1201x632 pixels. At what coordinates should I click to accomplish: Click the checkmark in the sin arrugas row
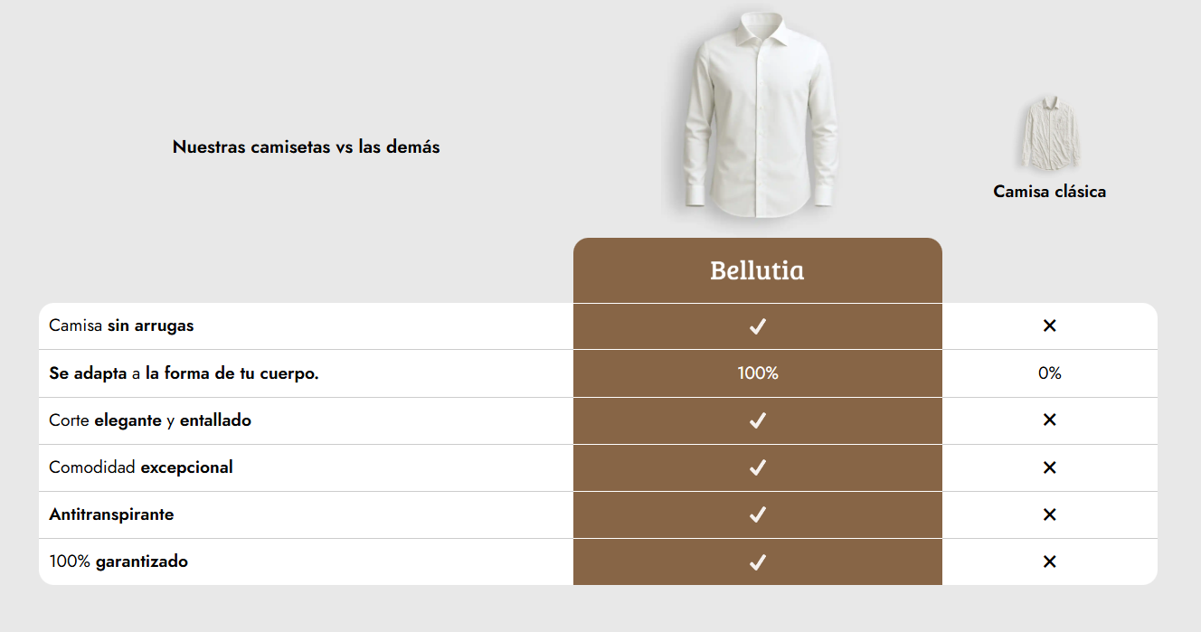tap(758, 326)
